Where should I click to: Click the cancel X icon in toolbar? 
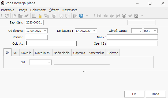(136, 16)
